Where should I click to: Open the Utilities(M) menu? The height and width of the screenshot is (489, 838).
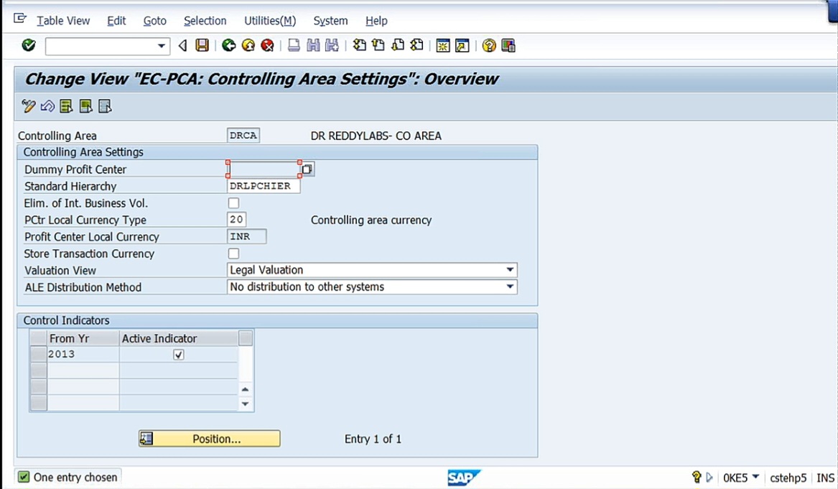click(270, 21)
